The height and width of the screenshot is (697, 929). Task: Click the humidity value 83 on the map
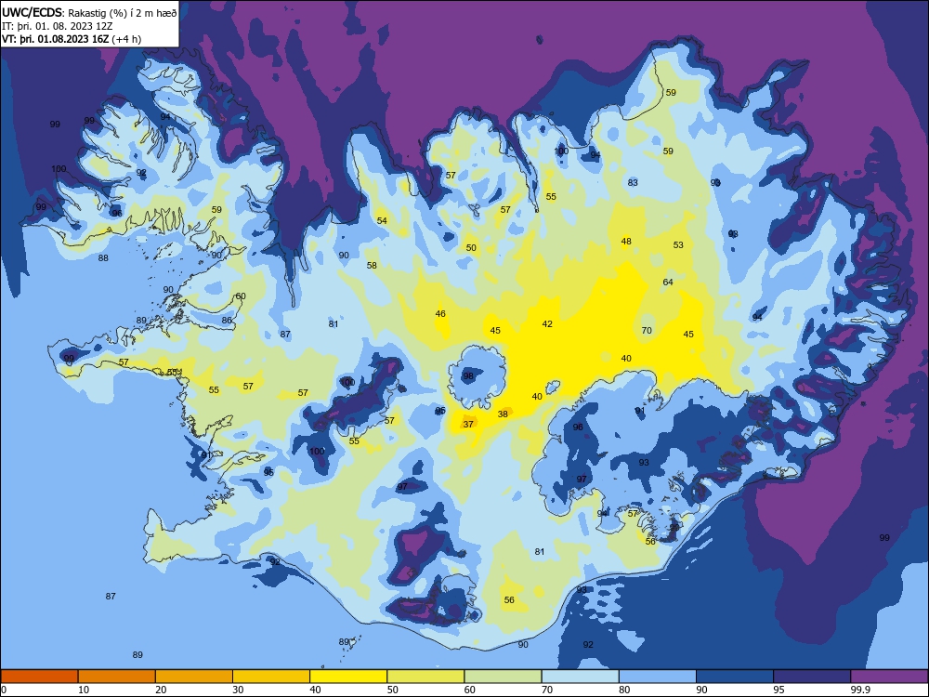click(x=633, y=182)
